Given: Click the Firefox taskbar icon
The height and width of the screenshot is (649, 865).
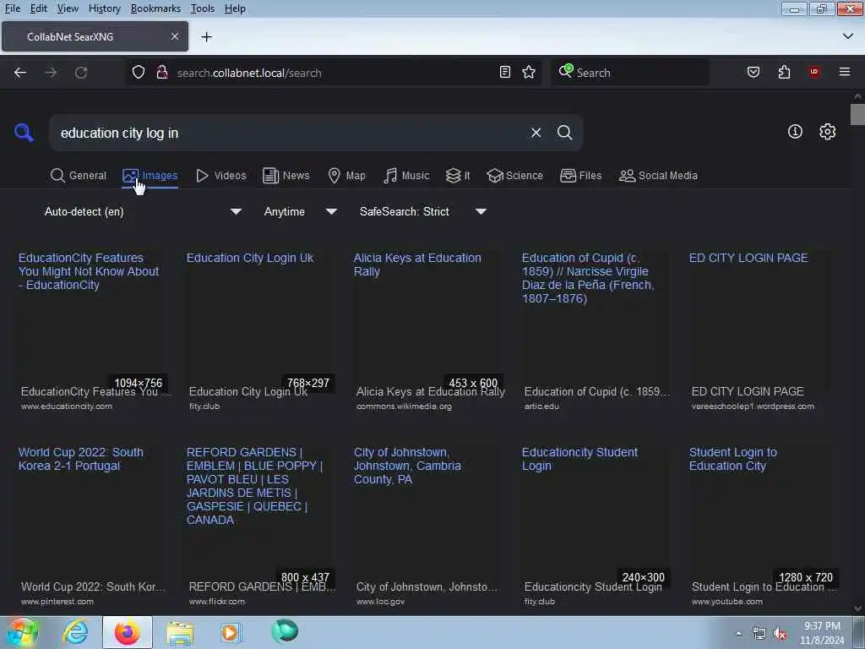Looking at the screenshot, I should tap(128, 632).
